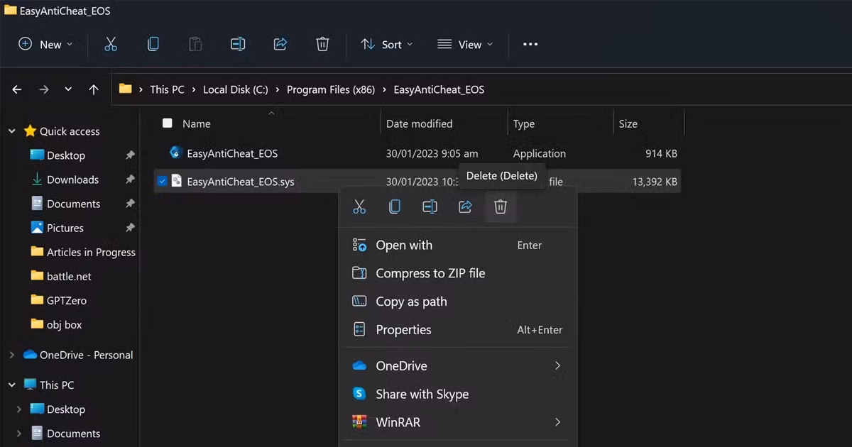Screen dimensions: 852x447
Task: Click the WinRAR icon in context menu
Action: pos(359,422)
